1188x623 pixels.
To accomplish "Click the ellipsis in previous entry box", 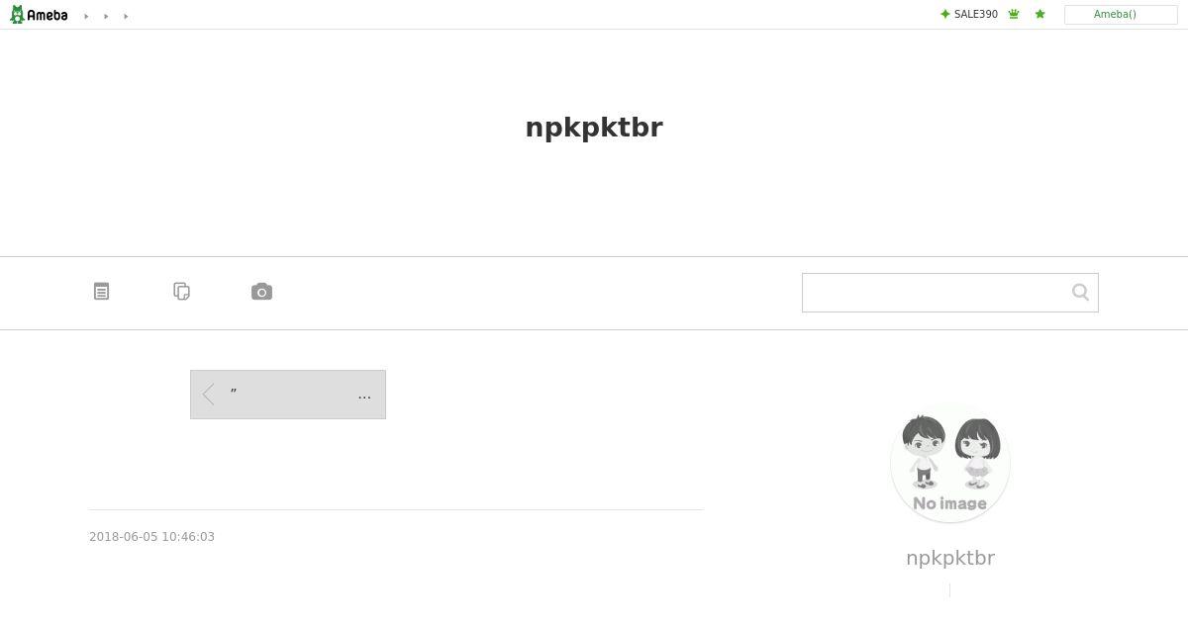I will pyautogui.click(x=364, y=396).
